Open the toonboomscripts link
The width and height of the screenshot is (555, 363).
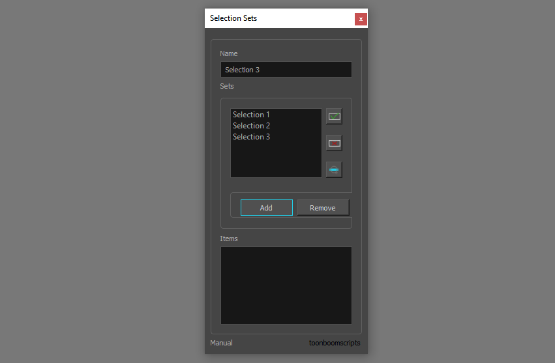click(335, 343)
